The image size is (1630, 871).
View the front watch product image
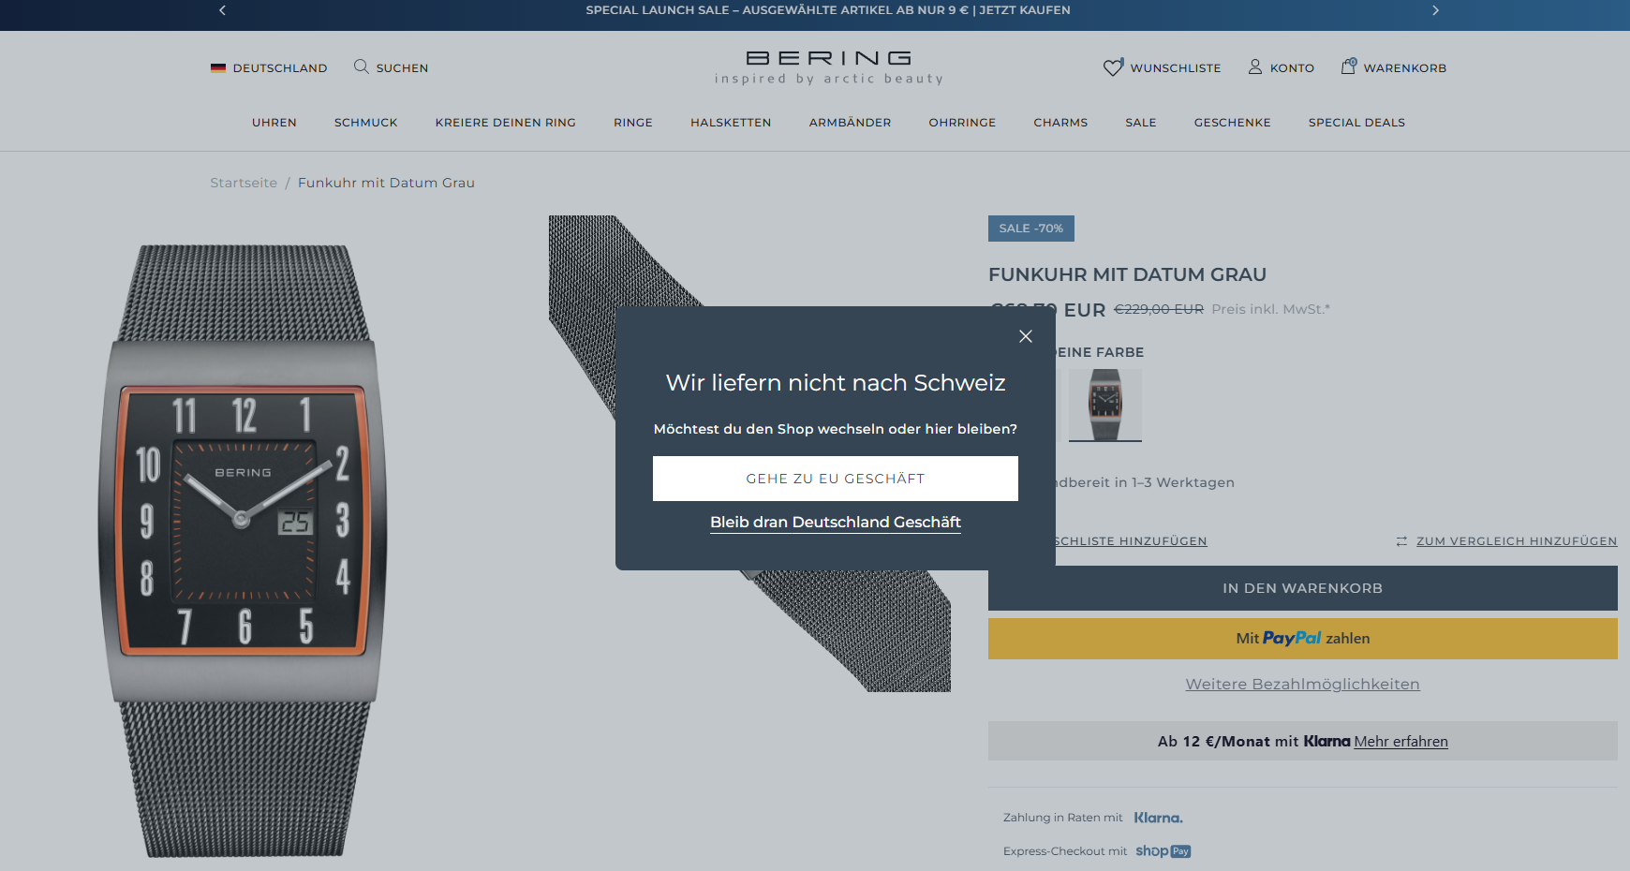pos(244,551)
